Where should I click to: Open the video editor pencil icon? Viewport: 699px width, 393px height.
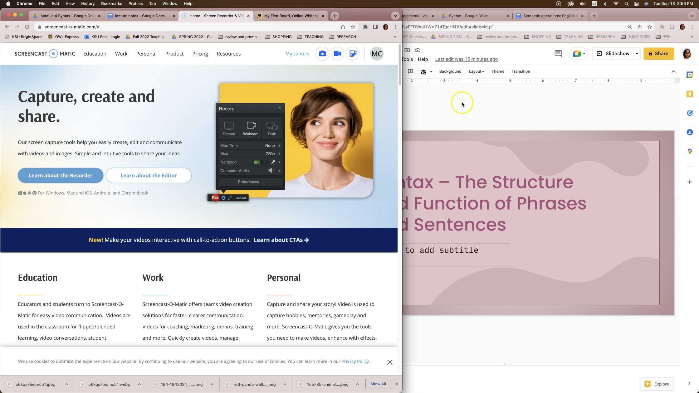click(x=353, y=53)
